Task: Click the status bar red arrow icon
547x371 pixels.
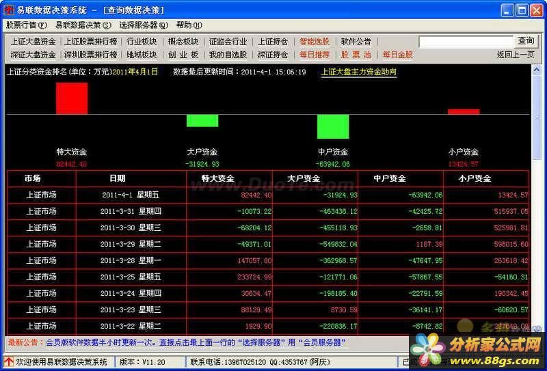Action: pyautogui.click(x=9, y=362)
